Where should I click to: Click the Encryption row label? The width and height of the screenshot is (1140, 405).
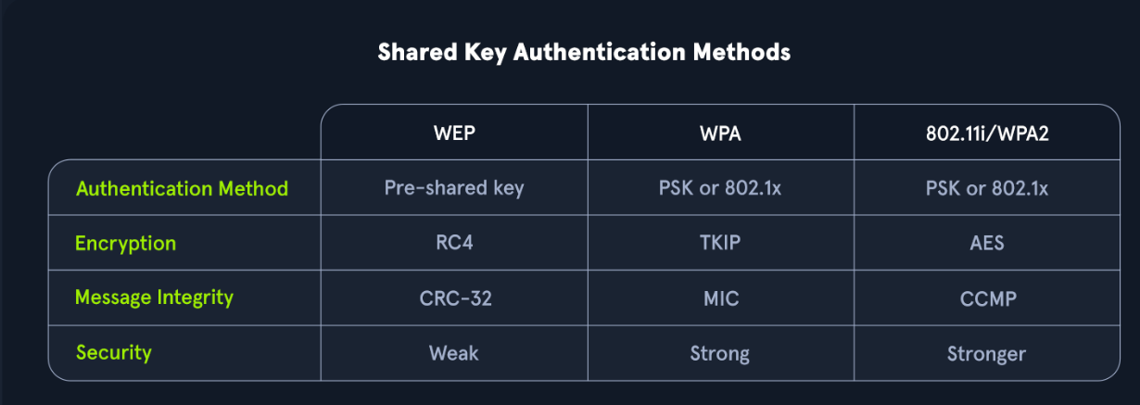125,243
